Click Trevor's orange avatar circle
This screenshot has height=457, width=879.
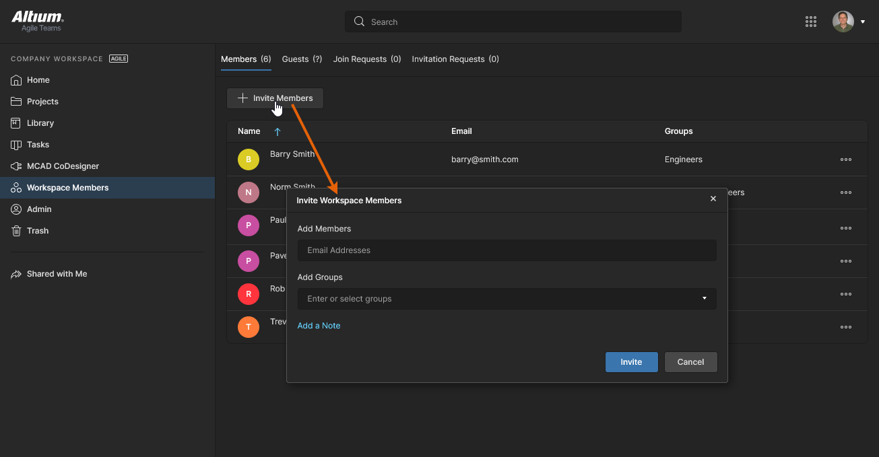point(249,327)
